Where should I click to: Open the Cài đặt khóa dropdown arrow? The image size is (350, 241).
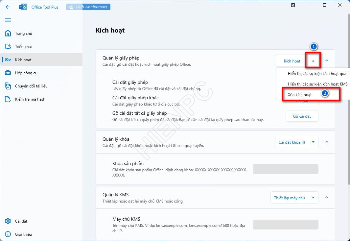[313, 142]
